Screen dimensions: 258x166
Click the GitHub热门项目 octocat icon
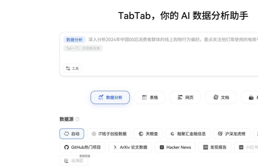coord(66,147)
